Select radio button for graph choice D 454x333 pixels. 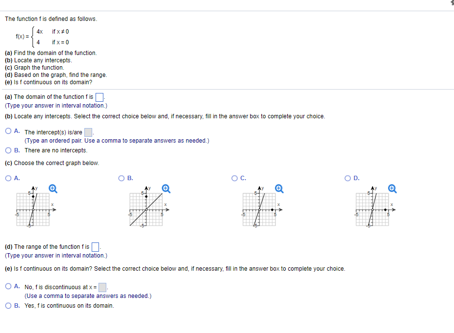(x=347, y=178)
